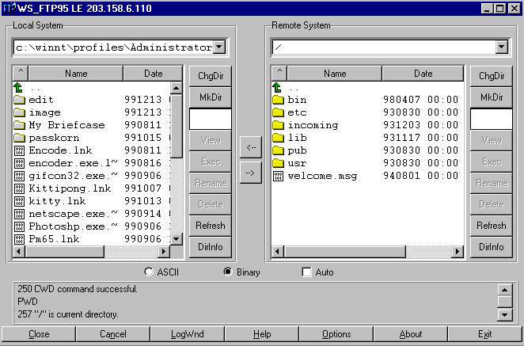Click the local Refresh button

211,226
